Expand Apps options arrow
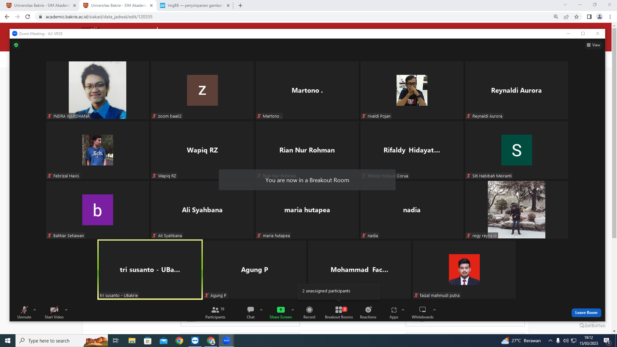The image size is (617, 347). (x=403, y=310)
